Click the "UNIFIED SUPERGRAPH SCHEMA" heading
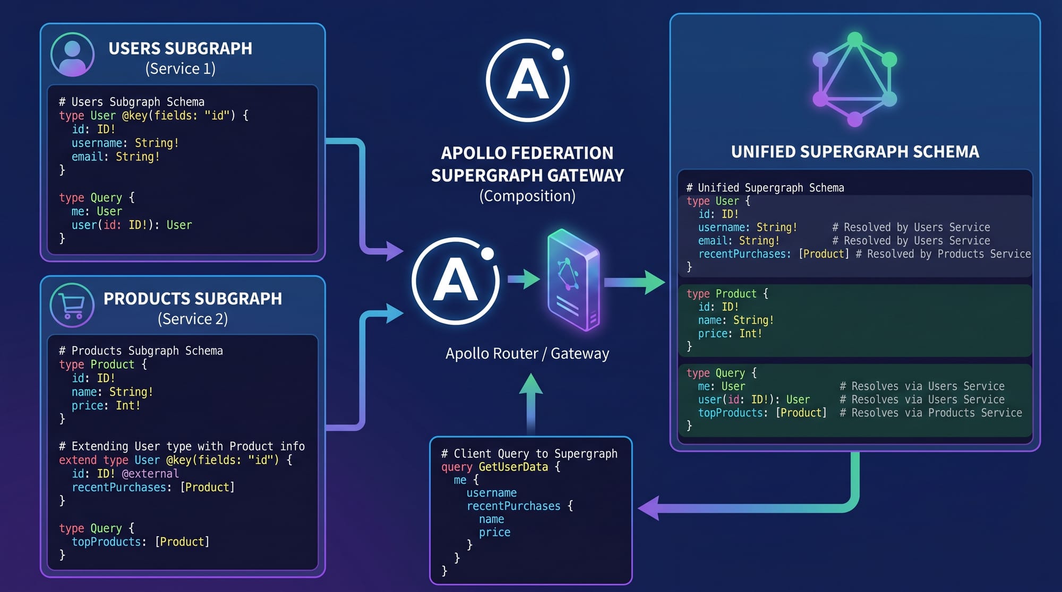The height and width of the screenshot is (592, 1062). pos(855,152)
